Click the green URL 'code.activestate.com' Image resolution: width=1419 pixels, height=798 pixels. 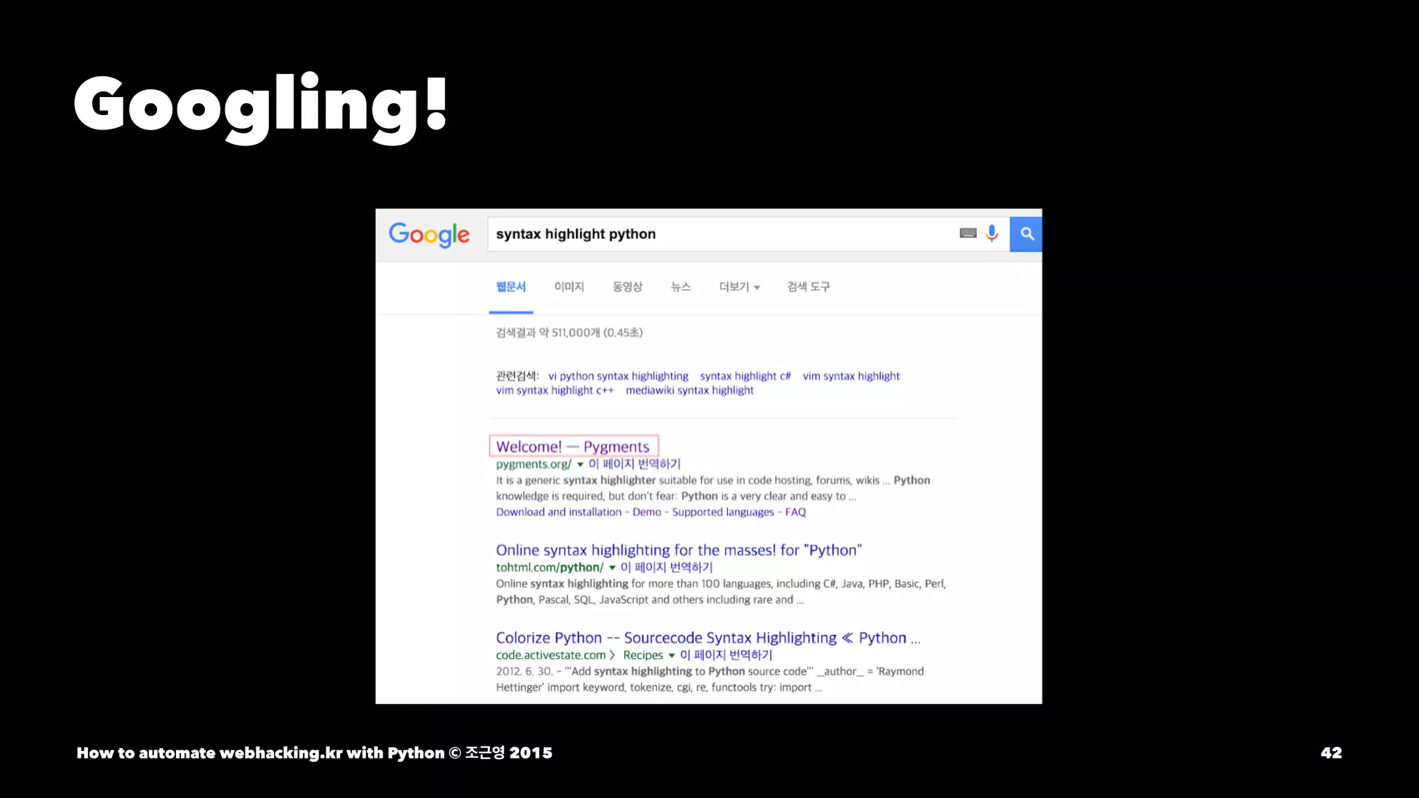tap(551, 655)
